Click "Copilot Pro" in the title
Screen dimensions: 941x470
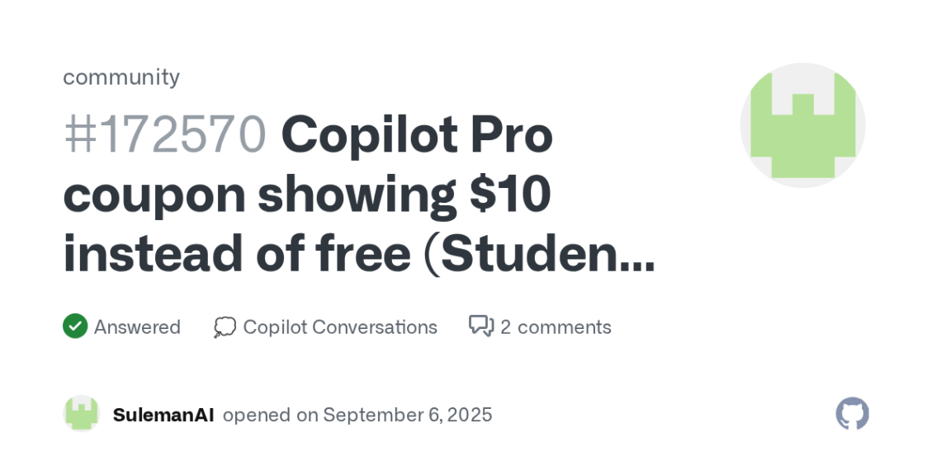pos(417,134)
